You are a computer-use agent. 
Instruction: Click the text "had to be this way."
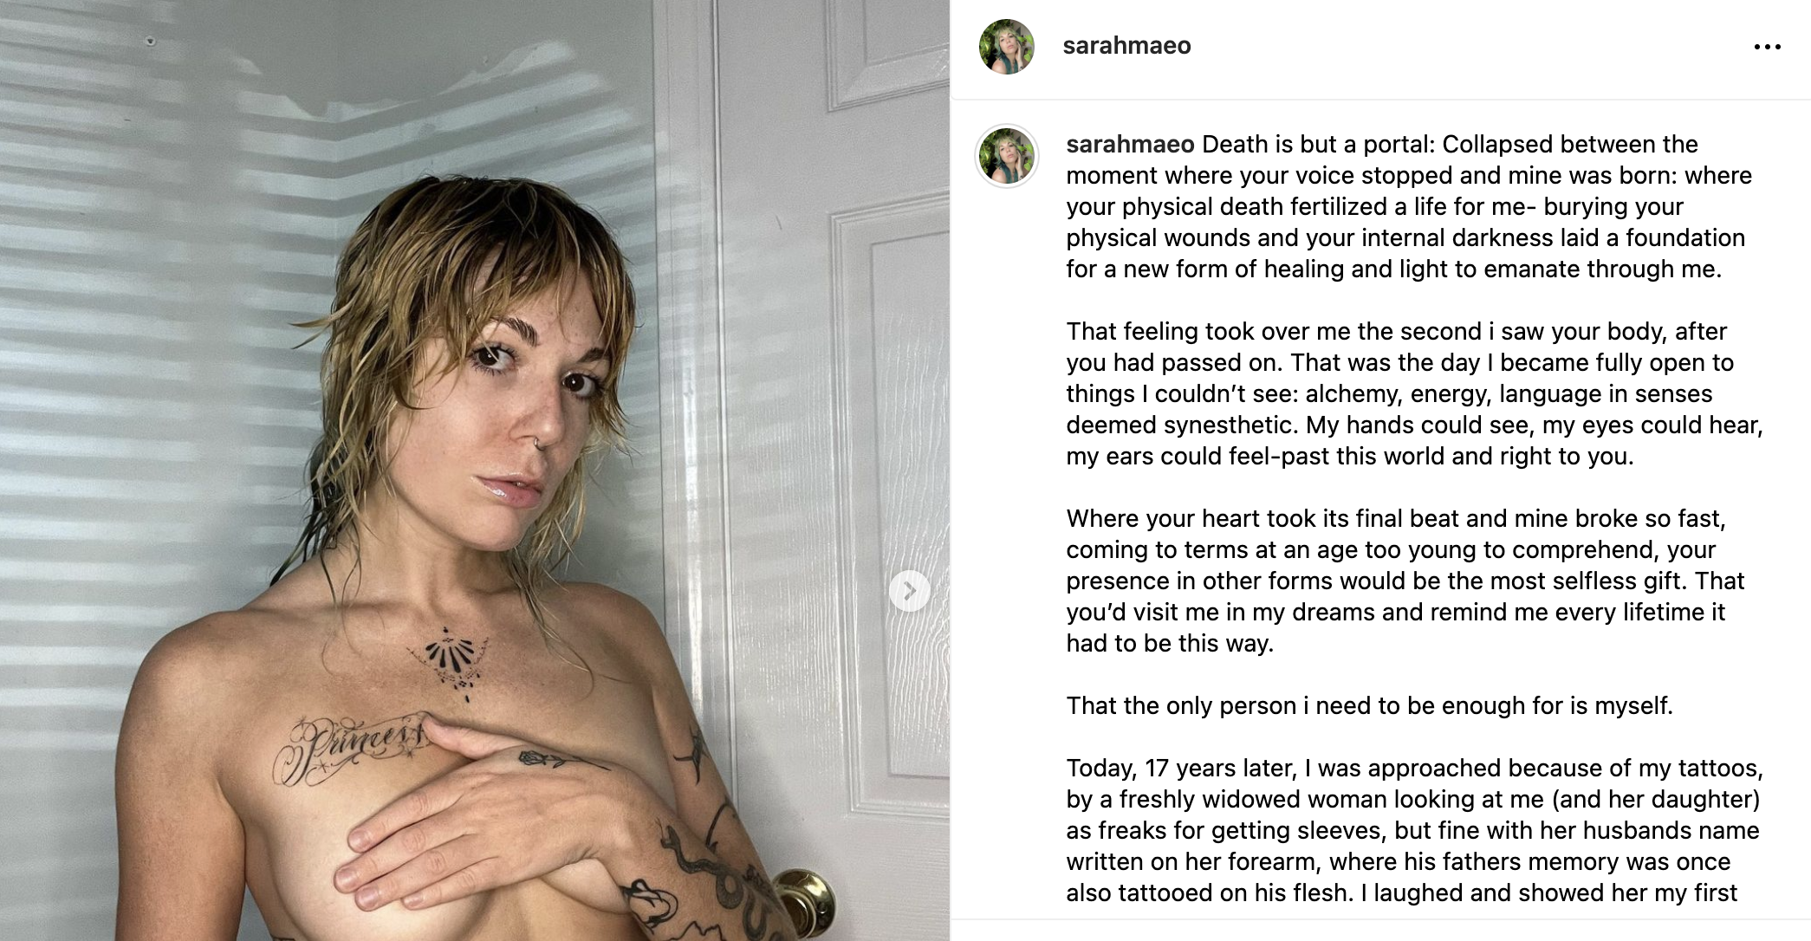[1170, 643]
